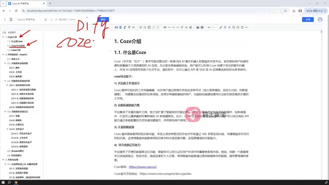The image size is (329, 185).
Task: Collapse outline section 3.1
Action: 5,164
